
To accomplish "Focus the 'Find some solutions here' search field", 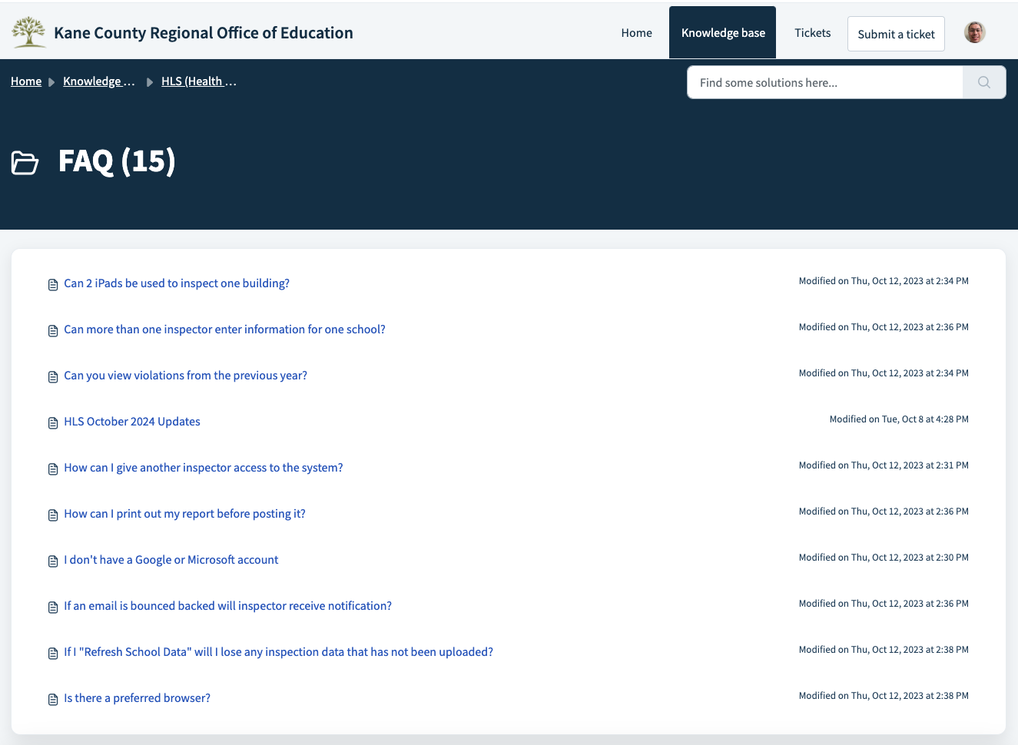I will tap(825, 82).
